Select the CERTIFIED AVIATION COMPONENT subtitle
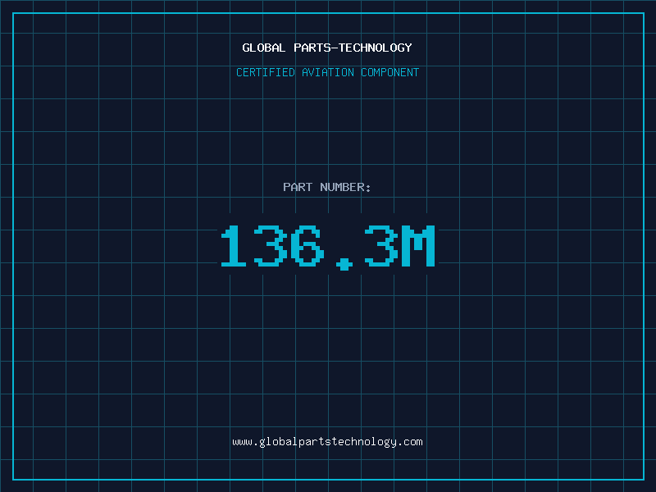The width and height of the screenshot is (656, 492). pos(327,73)
